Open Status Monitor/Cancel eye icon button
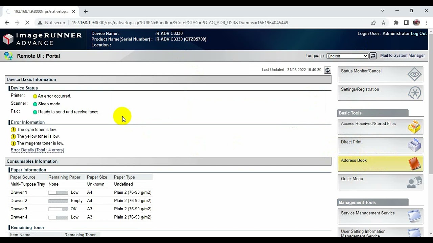Viewport: 433px width, 243px height. click(x=380, y=74)
